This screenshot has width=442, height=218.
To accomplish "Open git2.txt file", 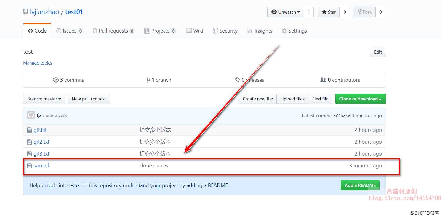I will tap(41, 142).
